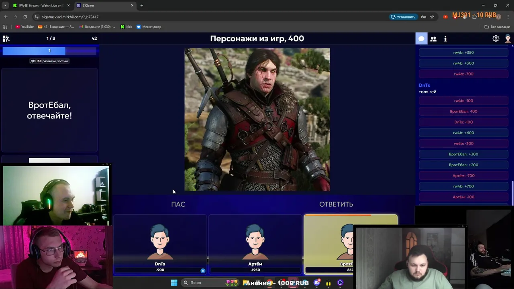The image size is (514, 289).
Task: Click the DnTs chat author name
Action: point(424,85)
